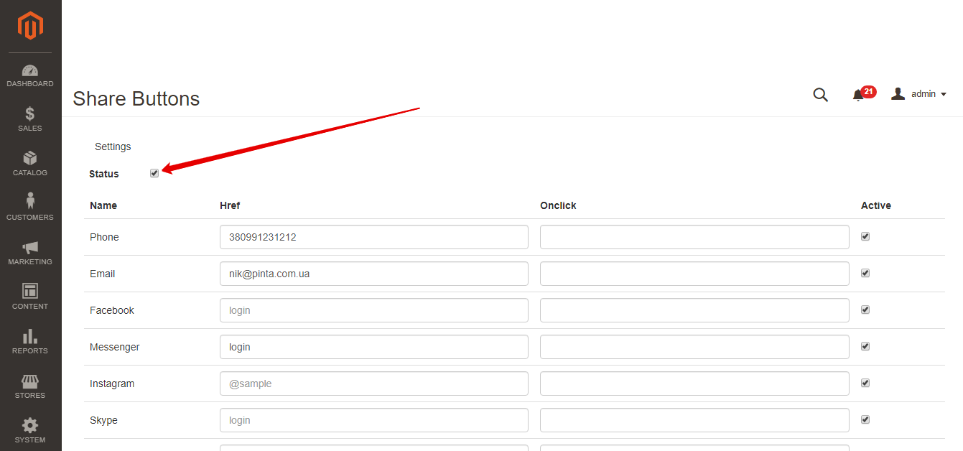Click the Active column header

876,205
